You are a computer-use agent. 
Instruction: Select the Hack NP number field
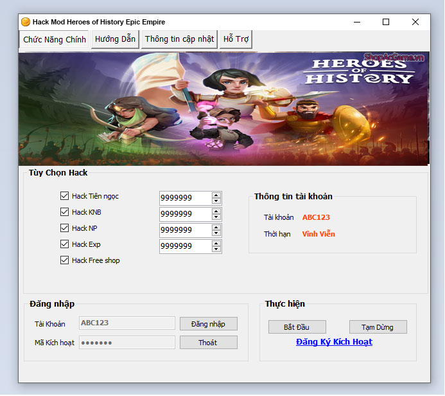click(186, 230)
